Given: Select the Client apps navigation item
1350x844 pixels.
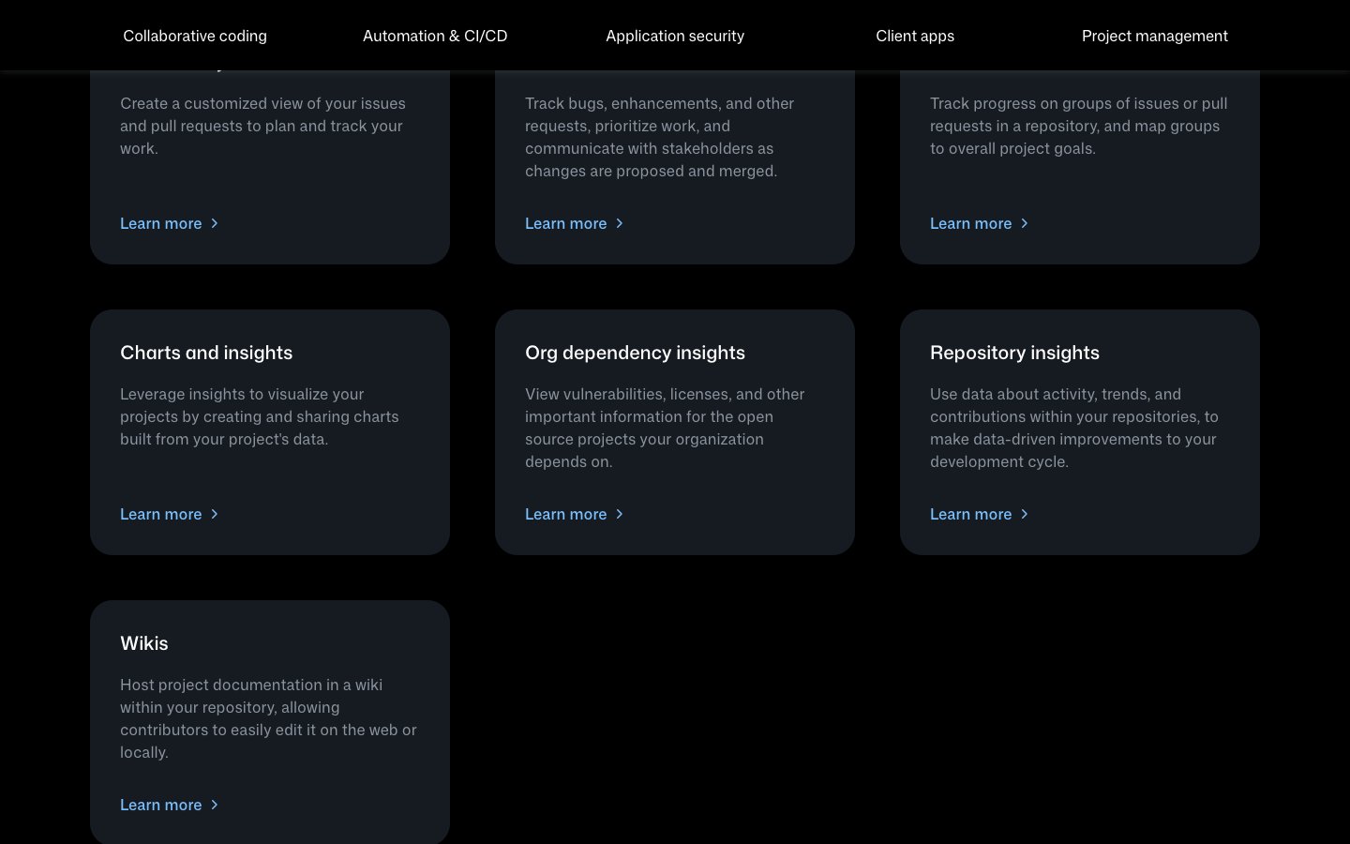Looking at the screenshot, I should [x=915, y=36].
